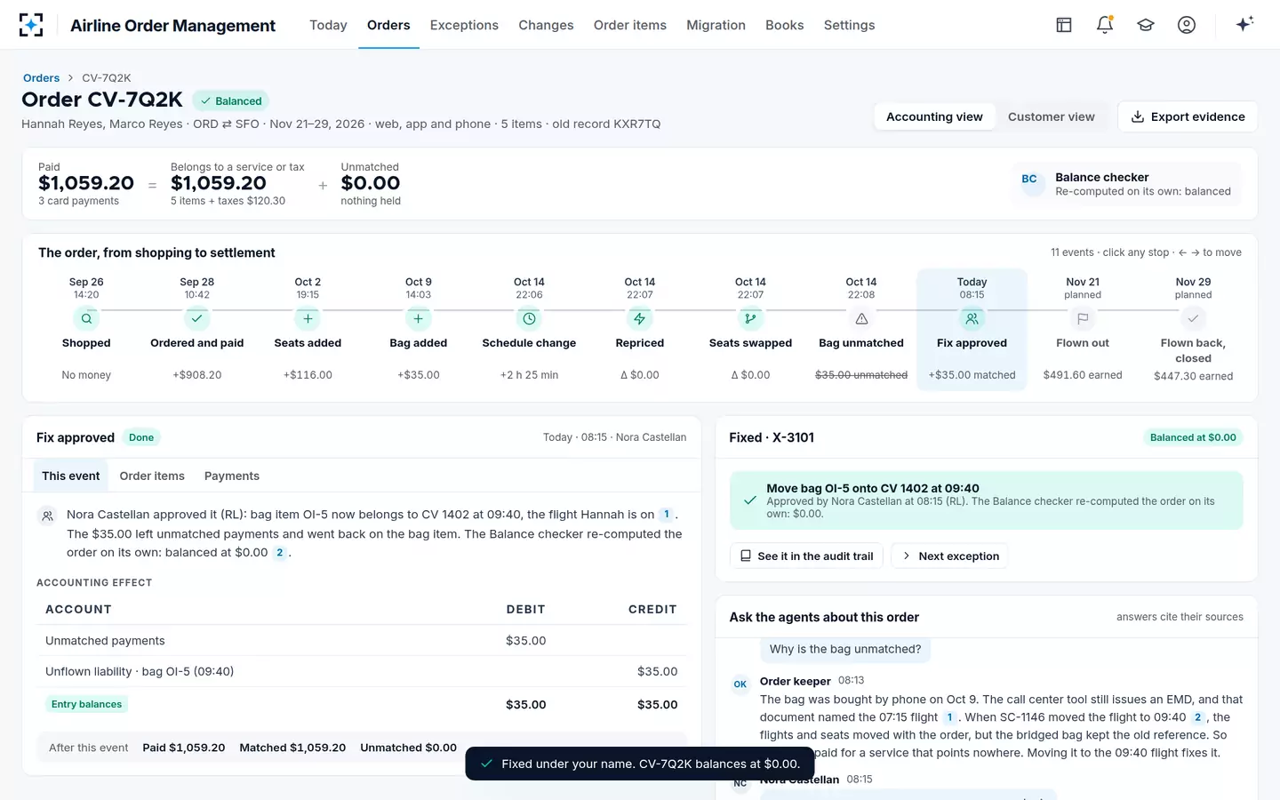Click the Belongs to a service or tax amount
Image resolution: width=1280 pixels, height=800 pixels.
tap(219, 183)
